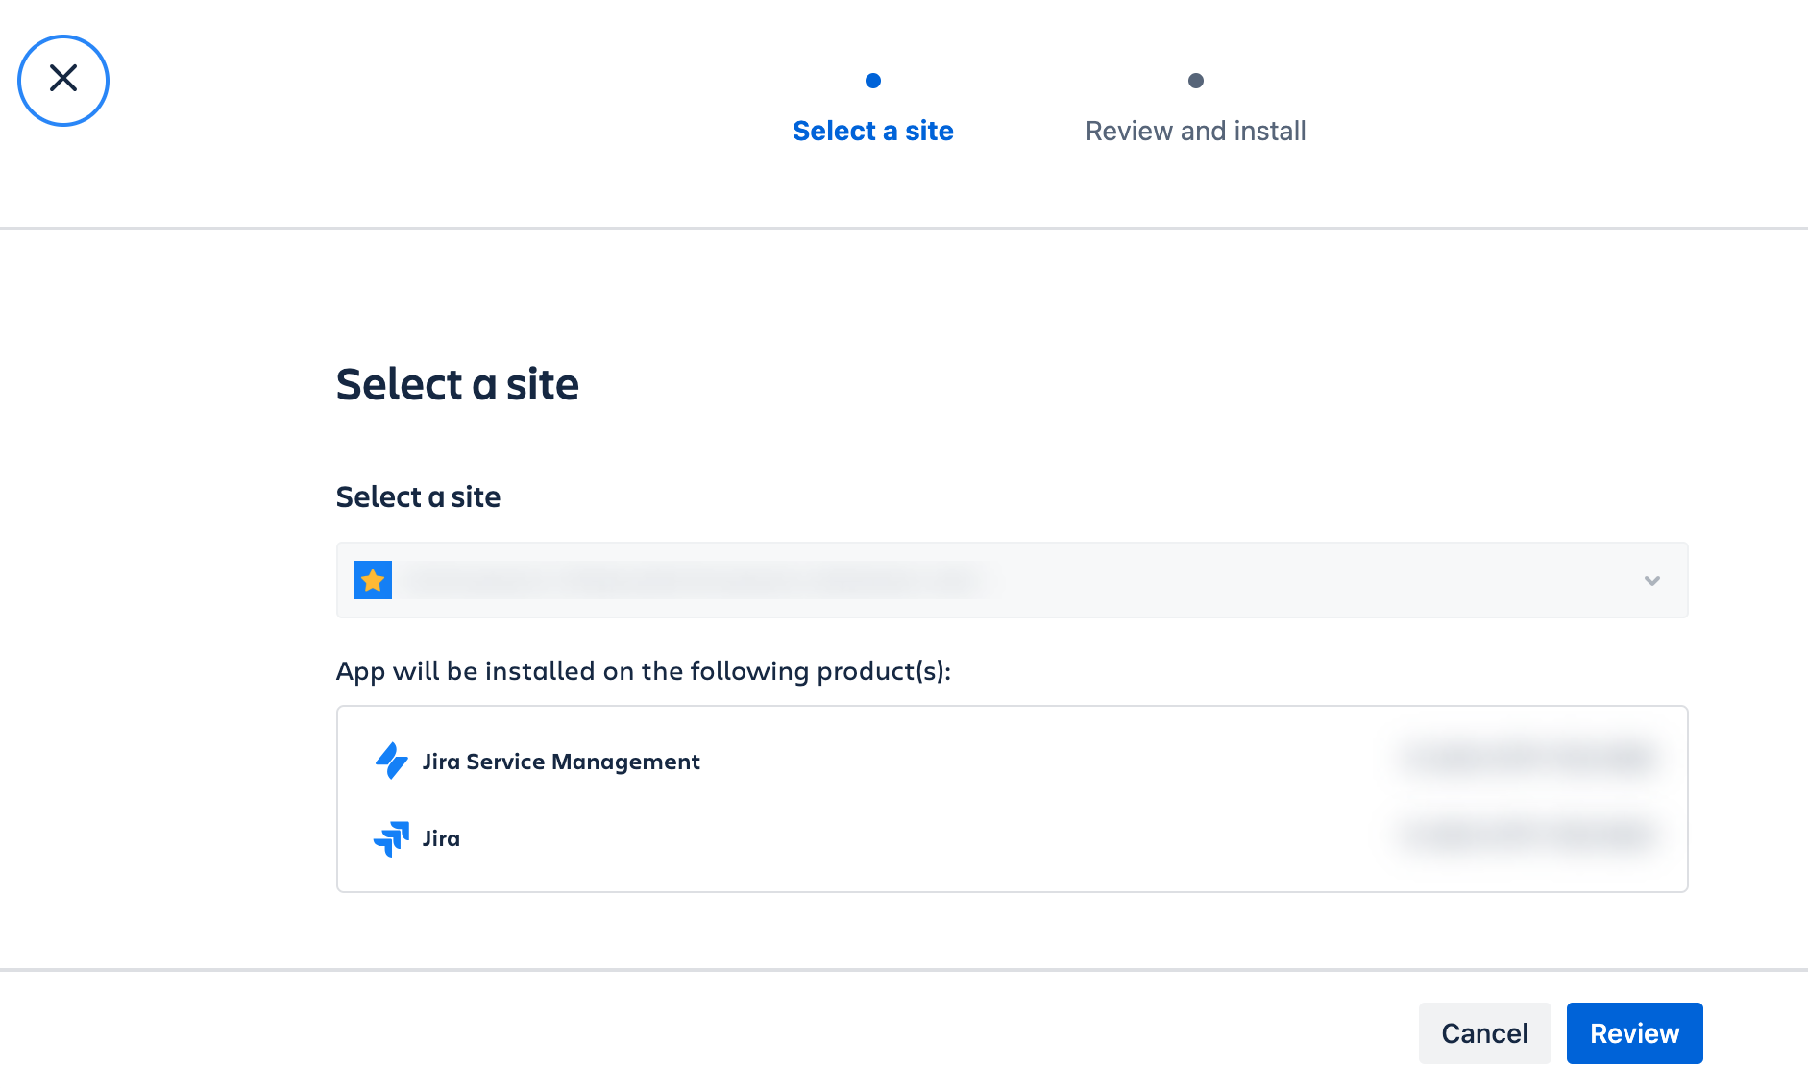Select the Jira Service Management product name
Image resolution: width=1808 pixels, height=1089 pixels.
tap(561, 762)
